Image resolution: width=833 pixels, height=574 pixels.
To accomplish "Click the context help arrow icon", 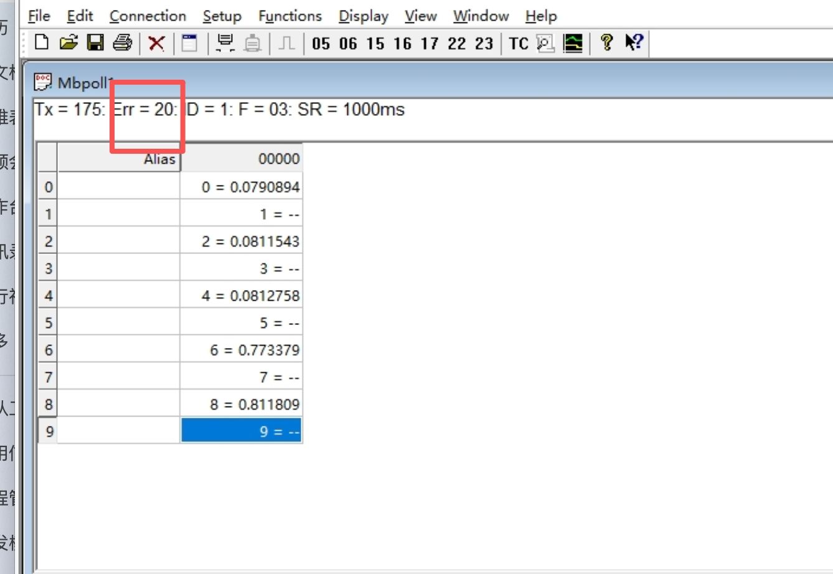I will pyautogui.click(x=634, y=43).
